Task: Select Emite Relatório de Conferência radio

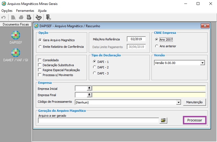Action: 40,47
